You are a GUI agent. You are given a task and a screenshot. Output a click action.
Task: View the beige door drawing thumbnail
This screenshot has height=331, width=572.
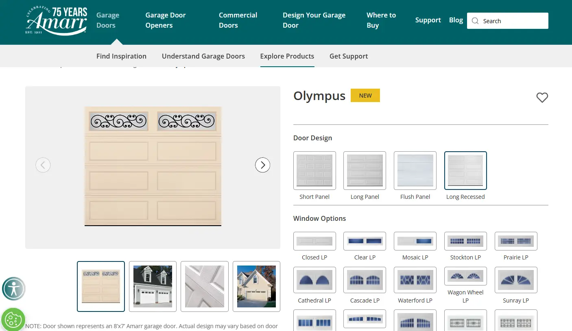point(101,286)
